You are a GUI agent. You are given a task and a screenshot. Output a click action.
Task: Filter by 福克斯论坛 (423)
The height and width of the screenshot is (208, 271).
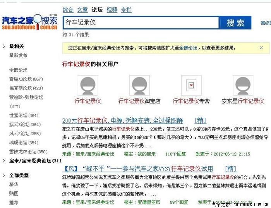pos(26,88)
